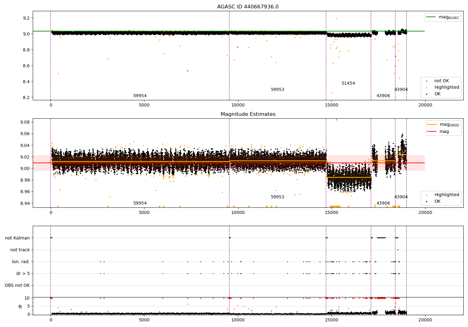Click the 20000 x-tick under the top plot
The width and height of the screenshot is (468, 327).
pyautogui.click(x=425, y=105)
